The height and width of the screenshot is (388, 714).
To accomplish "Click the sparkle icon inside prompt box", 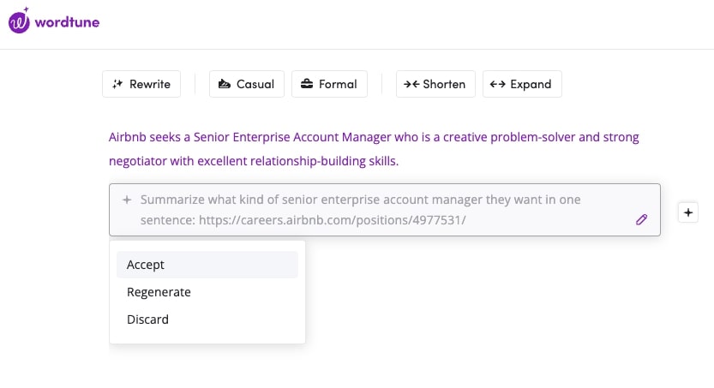I will coord(127,200).
